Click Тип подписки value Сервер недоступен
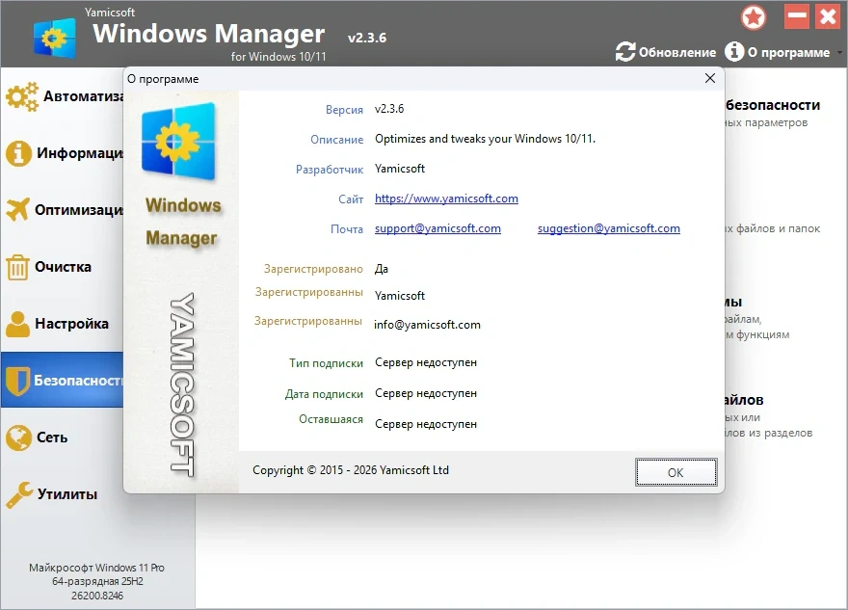Image resolution: width=848 pixels, height=610 pixels. pyautogui.click(x=426, y=362)
